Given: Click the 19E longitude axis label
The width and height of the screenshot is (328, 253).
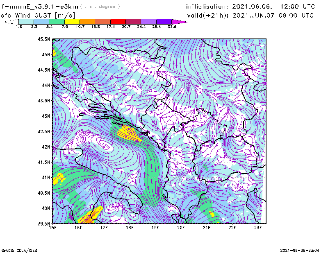Looking at the screenshot, I should [155, 228].
